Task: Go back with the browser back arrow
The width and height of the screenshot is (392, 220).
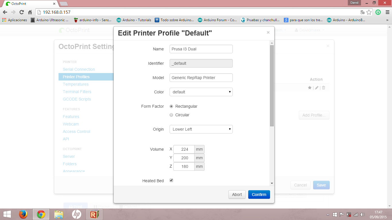Action: (x=5, y=12)
